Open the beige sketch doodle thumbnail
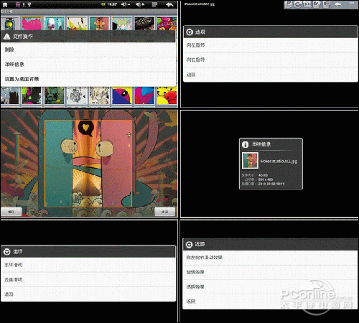Image resolution: width=359 pixels, height=323 pixels. (x=99, y=95)
